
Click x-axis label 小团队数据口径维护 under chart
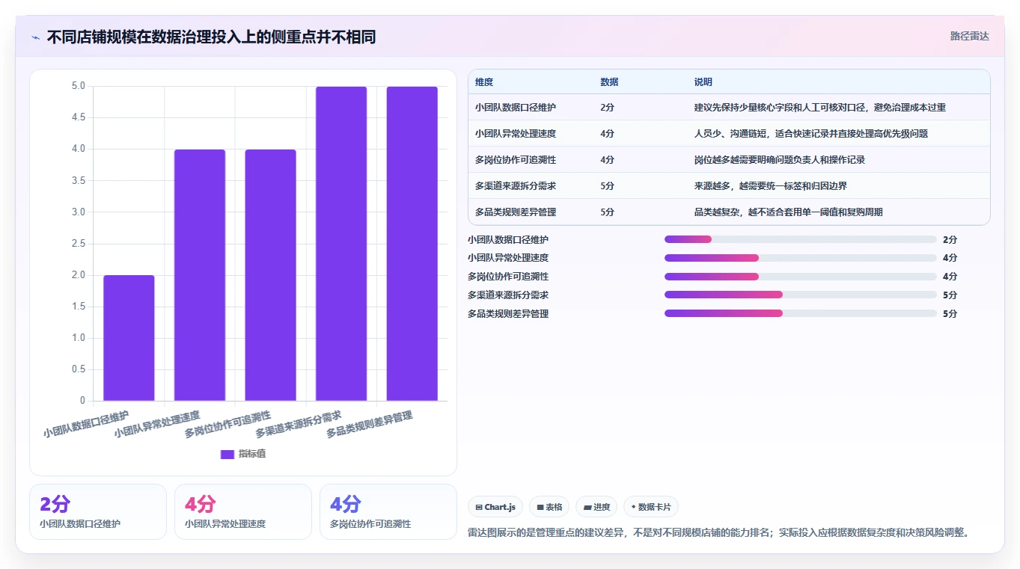point(87,424)
